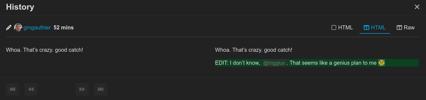
Task: Go to the previous revision
Action: click(x=31, y=89)
